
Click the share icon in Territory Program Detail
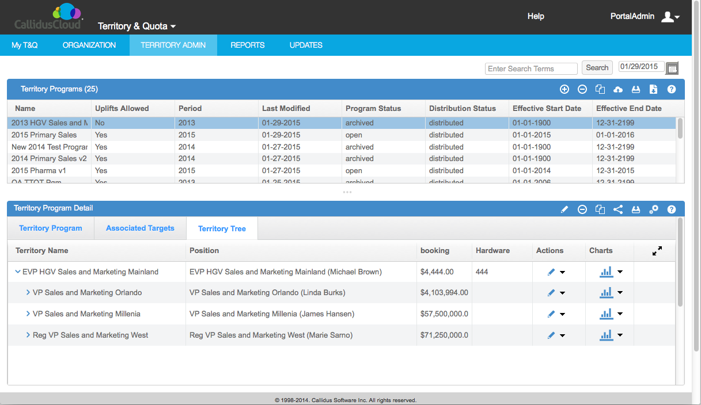[x=618, y=209]
